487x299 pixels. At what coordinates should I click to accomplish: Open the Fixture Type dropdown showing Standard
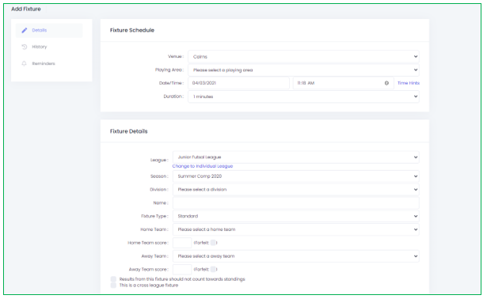pyautogui.click(x=295, y=216)
